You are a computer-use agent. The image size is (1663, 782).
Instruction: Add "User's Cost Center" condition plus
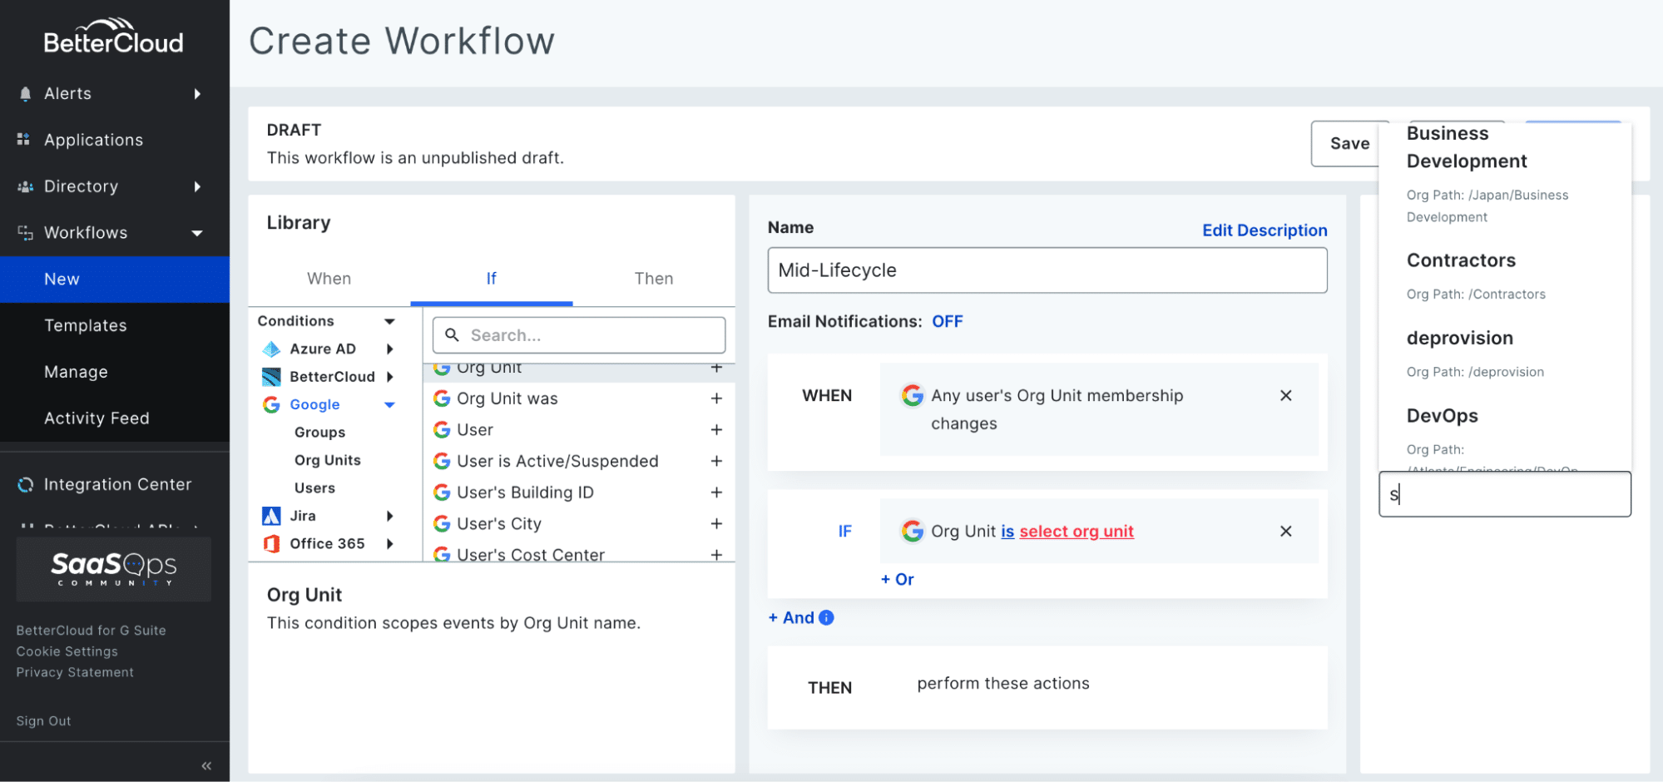pos(716,554)
